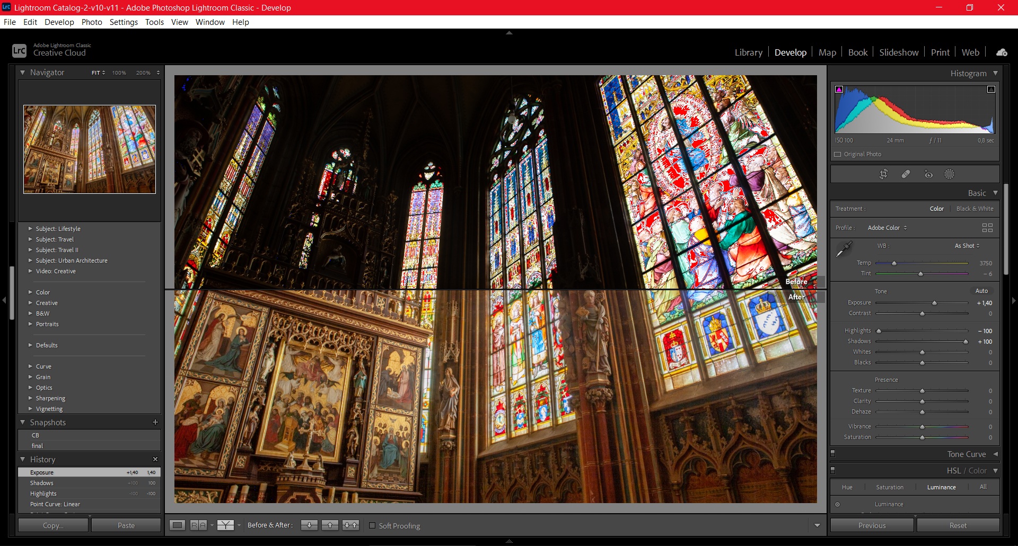Collapse the Navigator panel
The image size is (1018, 546).
click(x=23, y=72)
